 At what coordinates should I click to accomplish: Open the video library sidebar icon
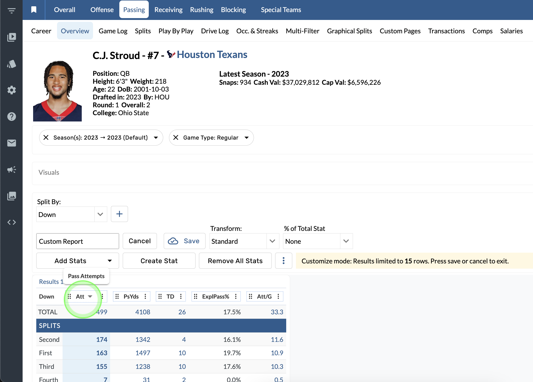12,37
